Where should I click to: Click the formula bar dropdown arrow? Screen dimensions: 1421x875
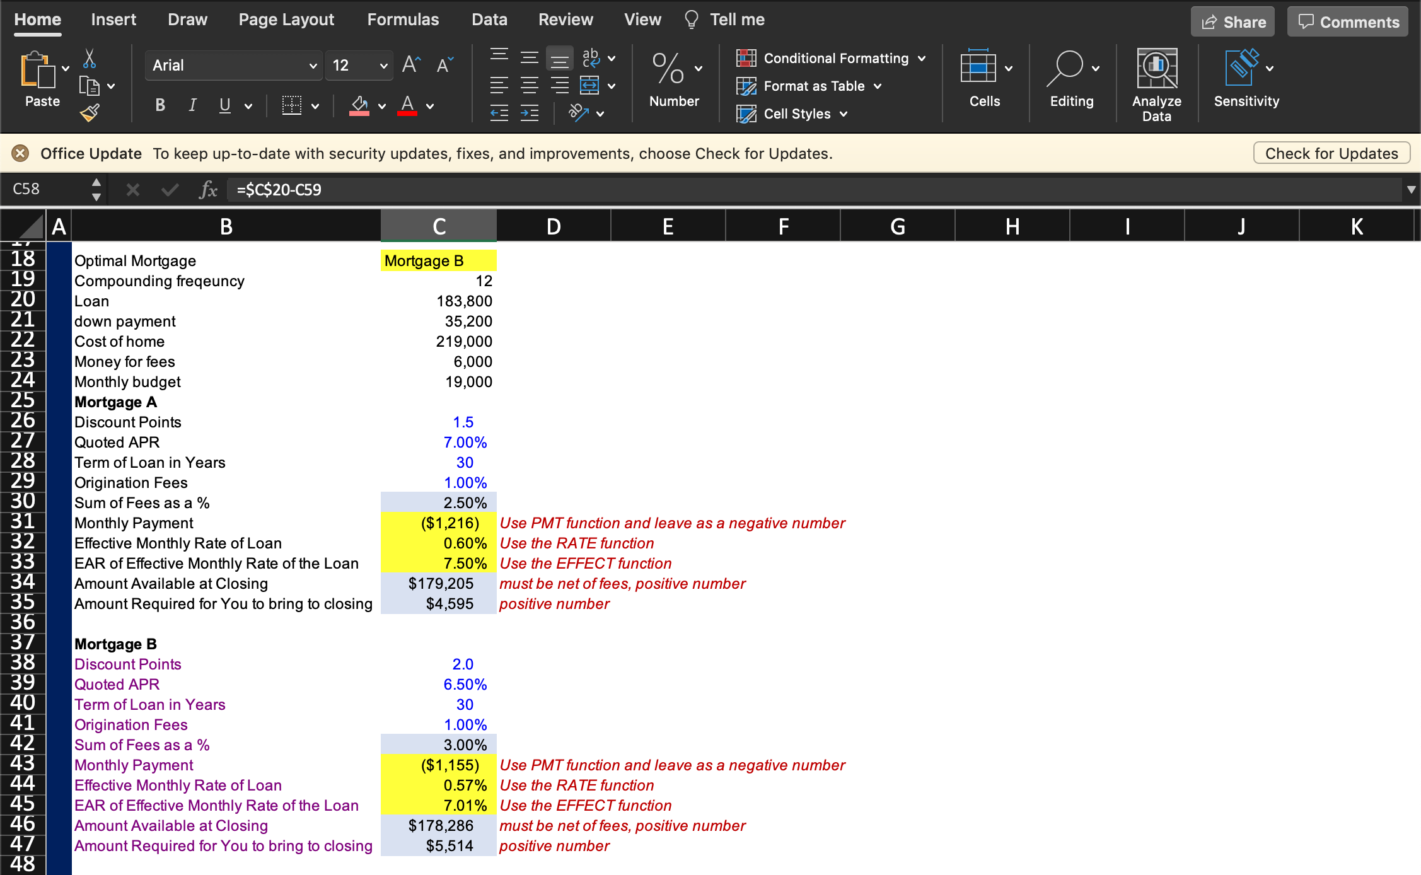1411,190
